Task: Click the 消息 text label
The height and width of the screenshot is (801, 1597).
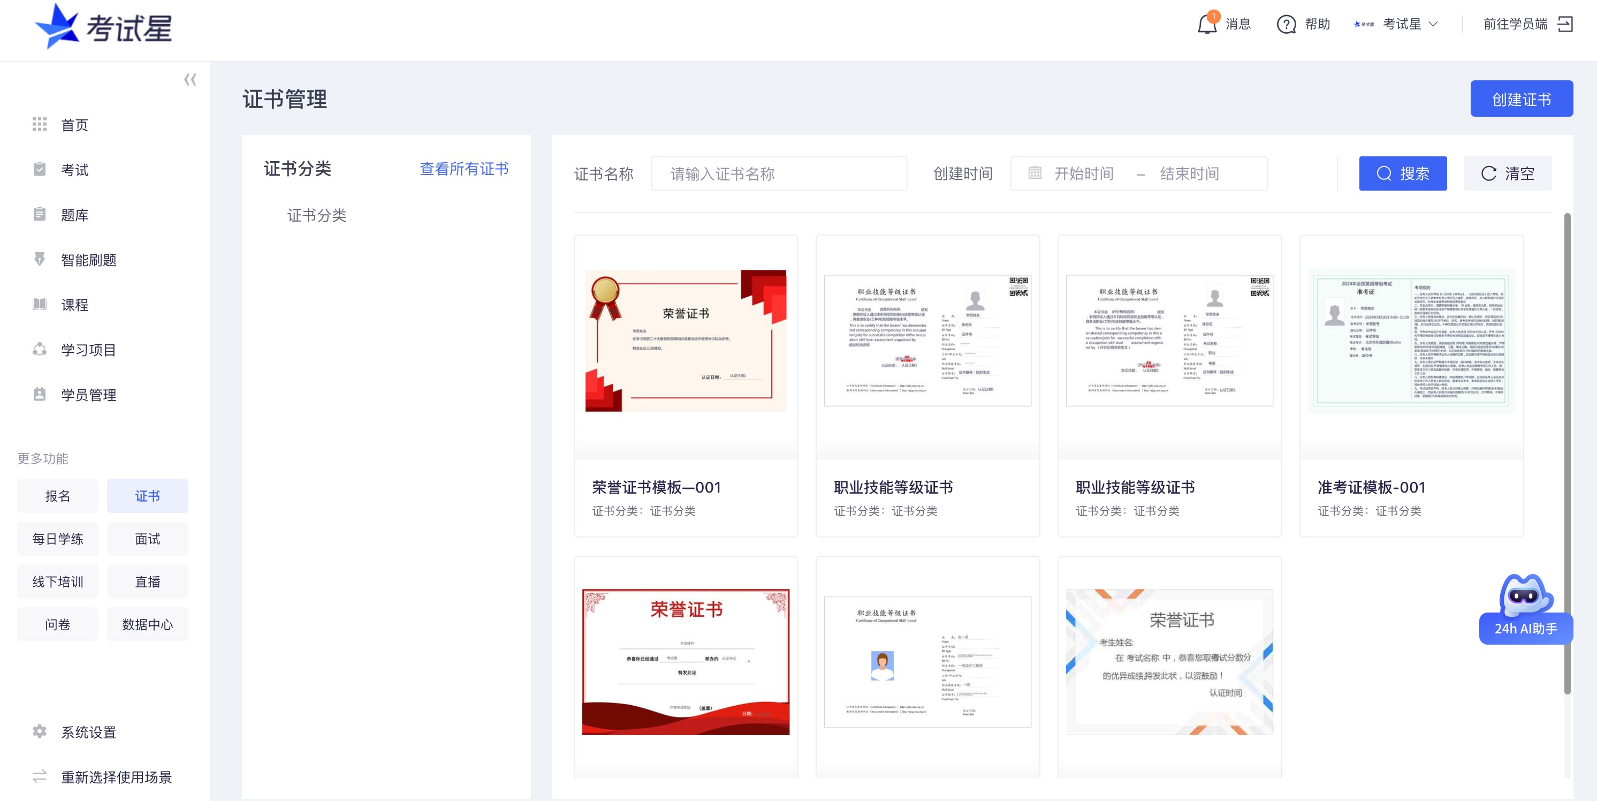Action: click(1238, 24)
